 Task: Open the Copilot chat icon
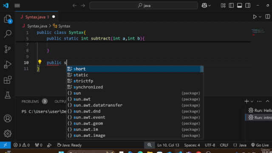(204, 6)
